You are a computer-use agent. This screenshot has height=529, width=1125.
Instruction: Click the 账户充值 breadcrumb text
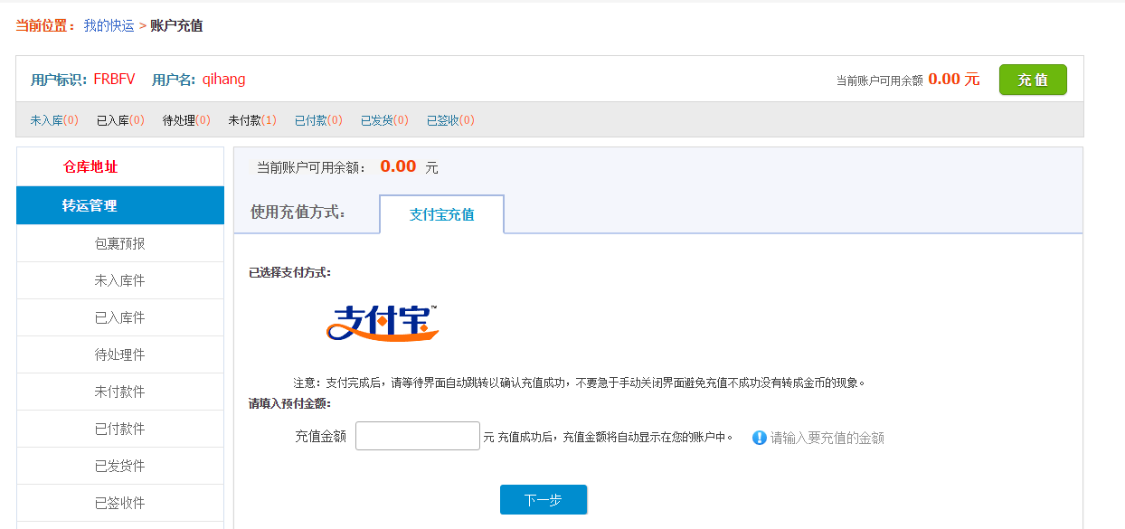pyautogui.click(x=176, y=26)
